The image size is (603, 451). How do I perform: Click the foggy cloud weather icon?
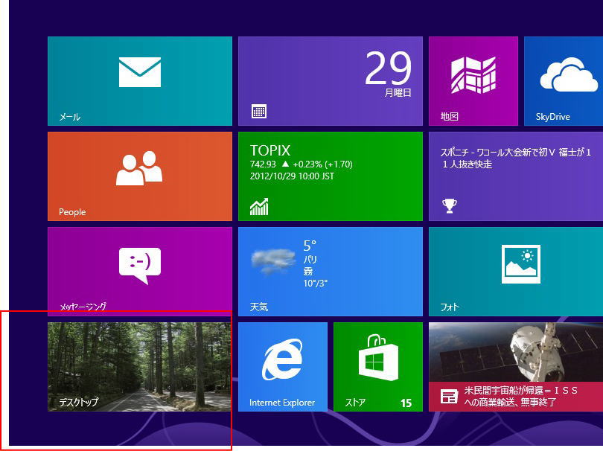pyautogui.click(x=272, y=261)
